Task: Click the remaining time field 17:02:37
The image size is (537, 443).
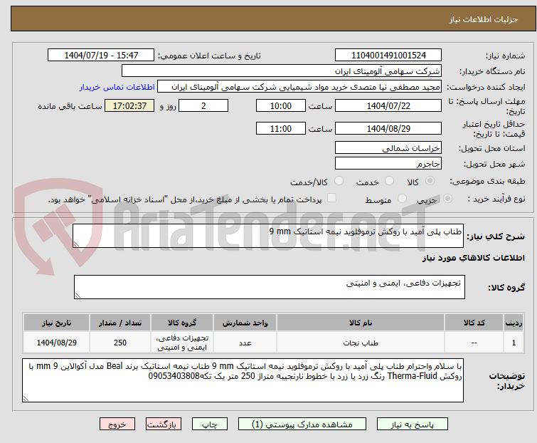Action: tap(129, 105)
